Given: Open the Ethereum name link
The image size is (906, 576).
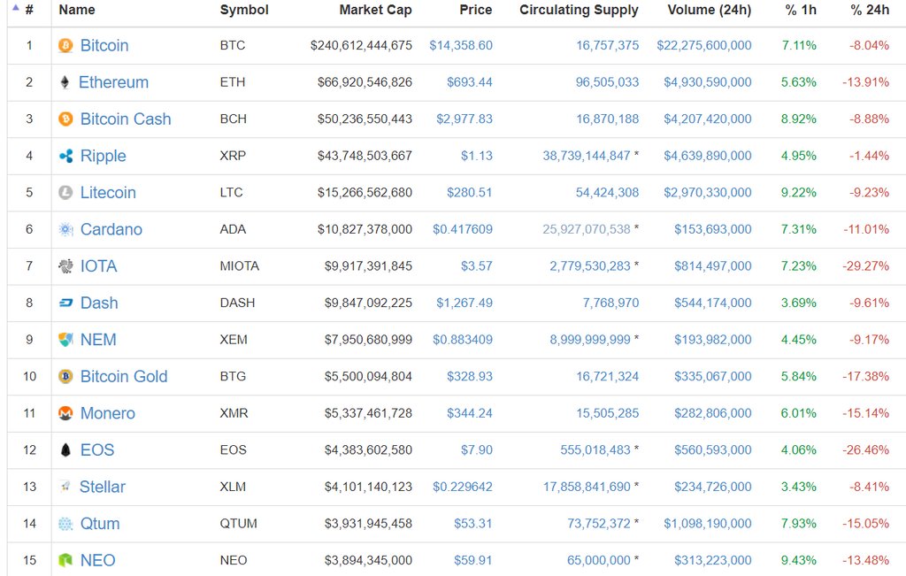Looking at the screenshot, I should coord(114,82).
